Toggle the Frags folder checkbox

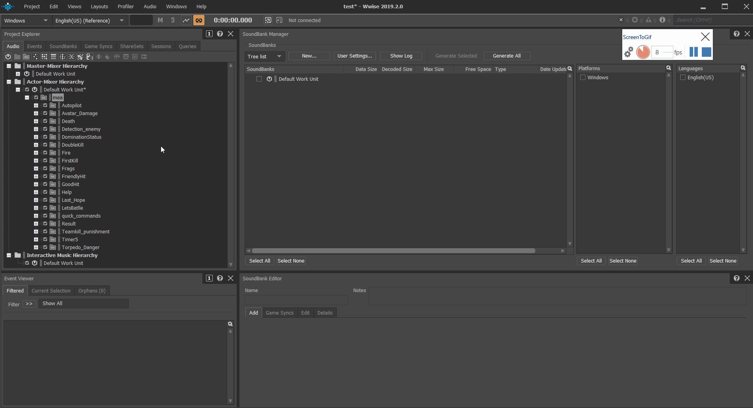45,168
